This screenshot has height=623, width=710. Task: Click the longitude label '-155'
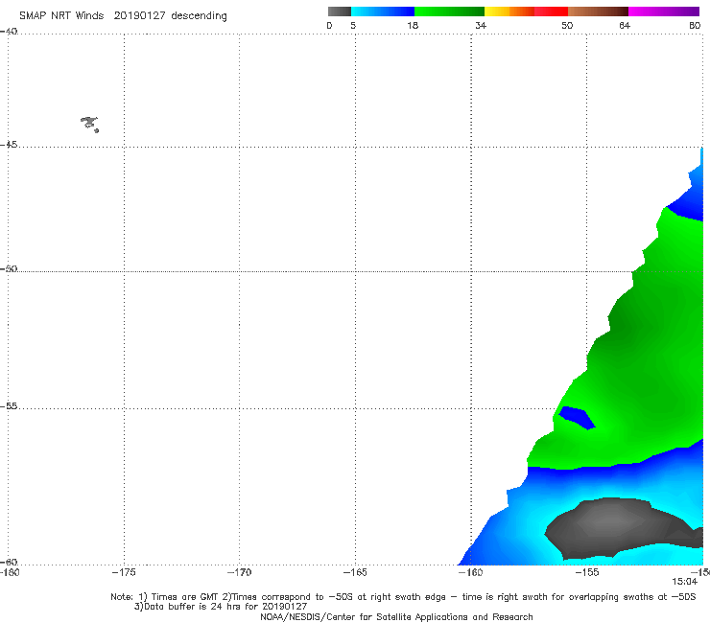pos(587,572)
